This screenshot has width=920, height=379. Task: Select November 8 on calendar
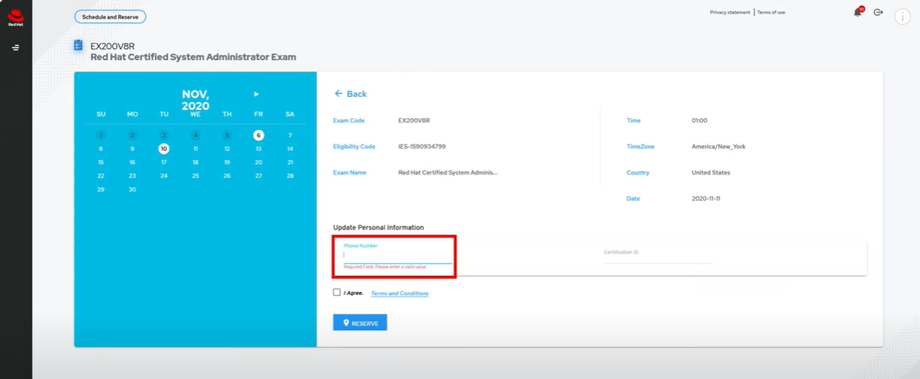pyautogui.click(x=101, y=149)
